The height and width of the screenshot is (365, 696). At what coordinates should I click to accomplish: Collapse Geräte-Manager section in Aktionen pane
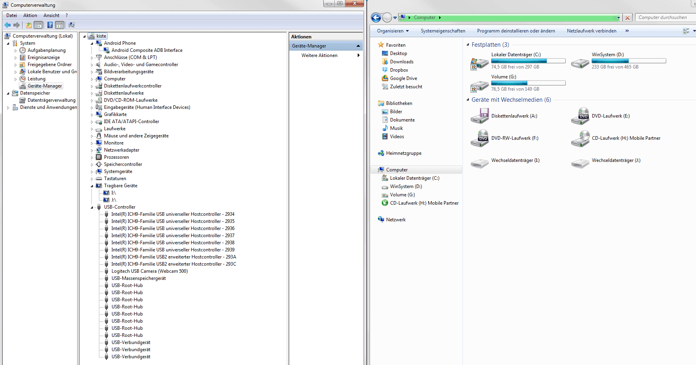tap(358, 46)
